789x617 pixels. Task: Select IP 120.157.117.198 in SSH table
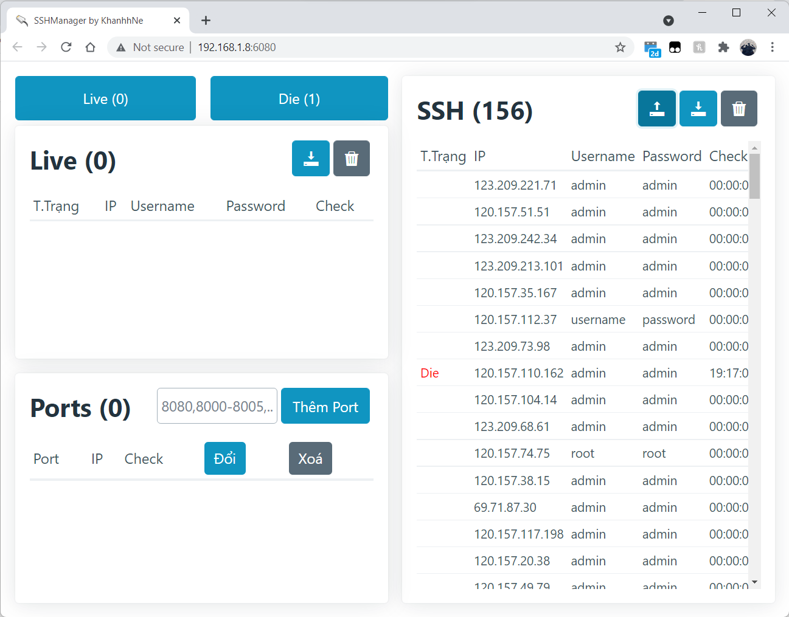click(519, 534)
